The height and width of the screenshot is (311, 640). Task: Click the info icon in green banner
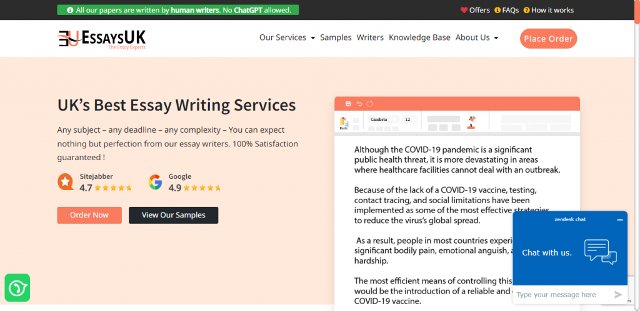pos(70,10)
